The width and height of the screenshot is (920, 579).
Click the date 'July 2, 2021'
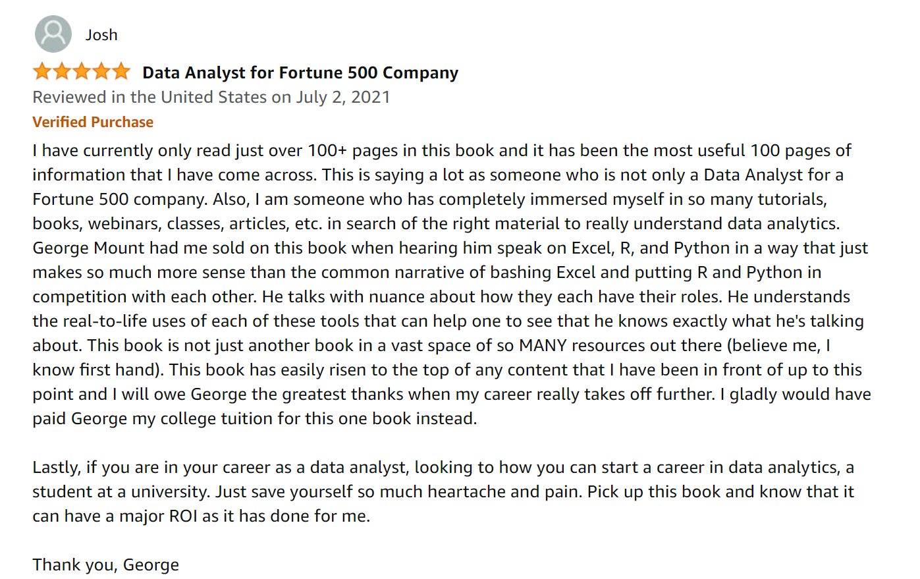pos(342,97)
